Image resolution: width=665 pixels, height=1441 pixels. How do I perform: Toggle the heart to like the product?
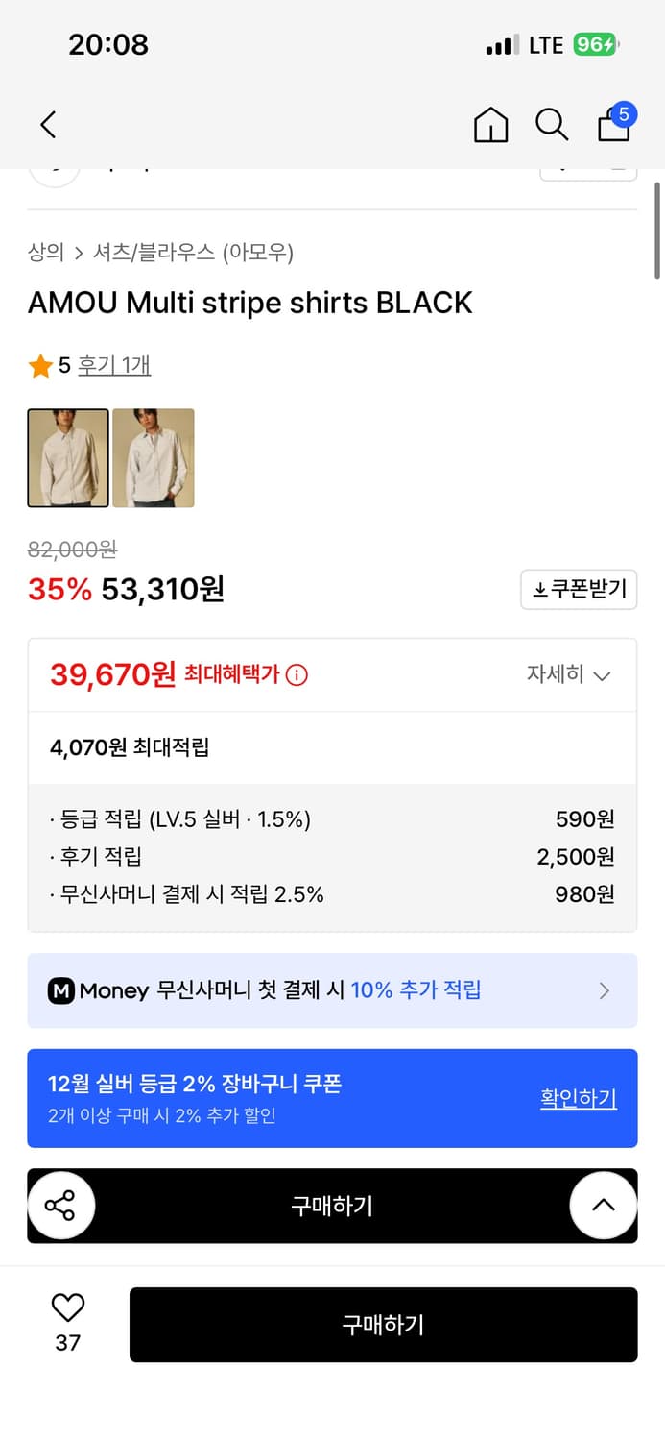tap(65, 1307)
